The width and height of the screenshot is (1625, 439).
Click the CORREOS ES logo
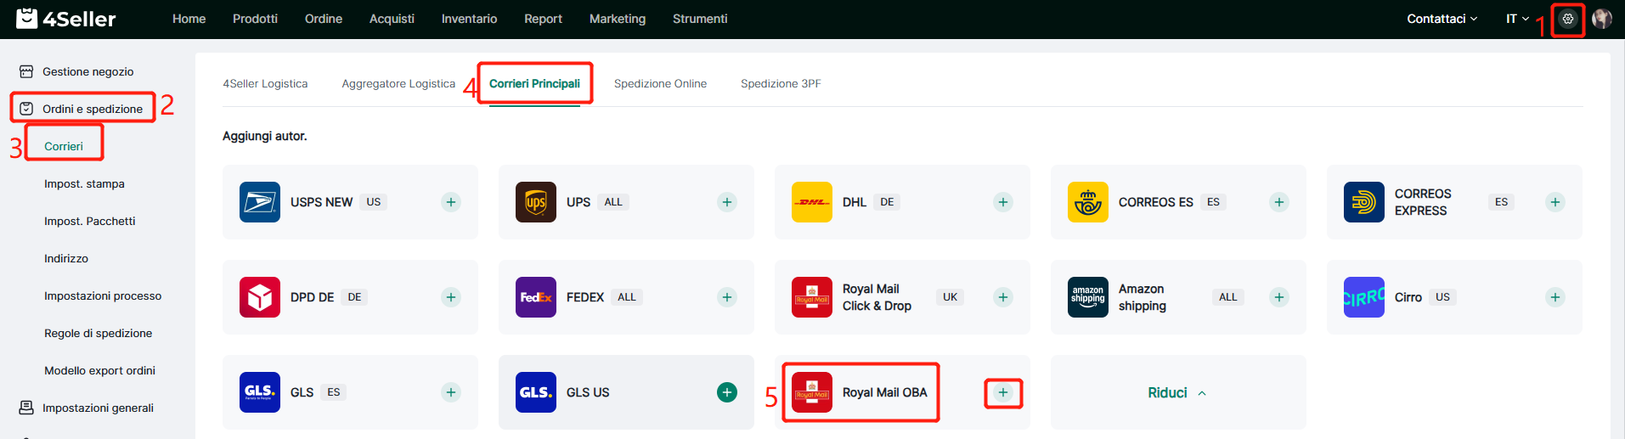[x=1088, y=202]
